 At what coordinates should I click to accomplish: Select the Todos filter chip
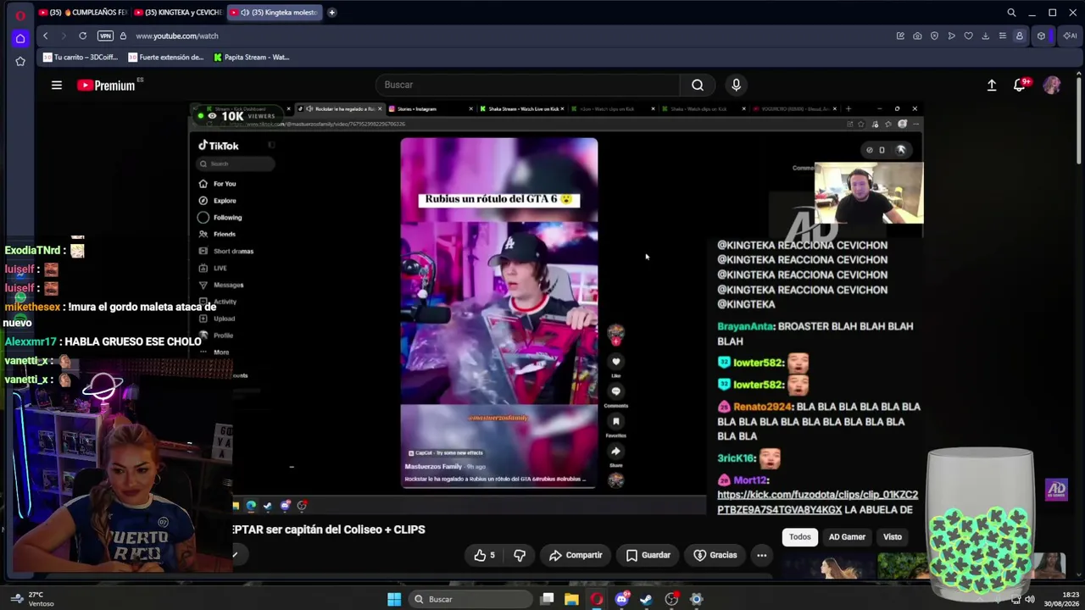tap(800, 536)
